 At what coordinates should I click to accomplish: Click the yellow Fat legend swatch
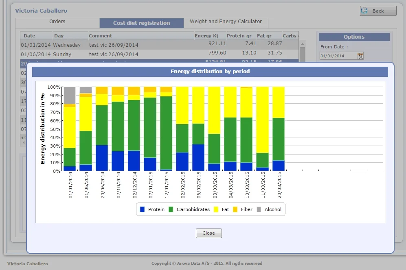tap(216, 209)
